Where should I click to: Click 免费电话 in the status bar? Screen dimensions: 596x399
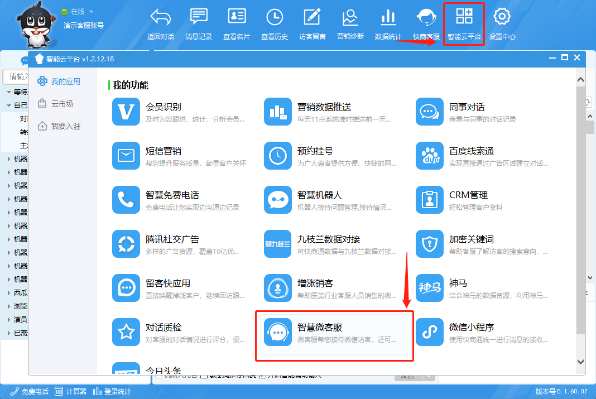30,392
